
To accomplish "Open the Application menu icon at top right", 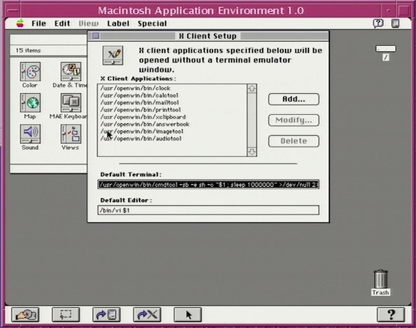I will pos(395,23).
